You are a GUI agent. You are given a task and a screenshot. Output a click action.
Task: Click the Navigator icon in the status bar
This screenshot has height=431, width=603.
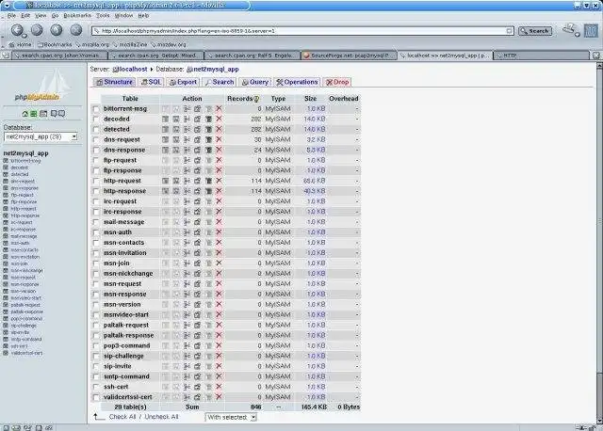[6, 427]
